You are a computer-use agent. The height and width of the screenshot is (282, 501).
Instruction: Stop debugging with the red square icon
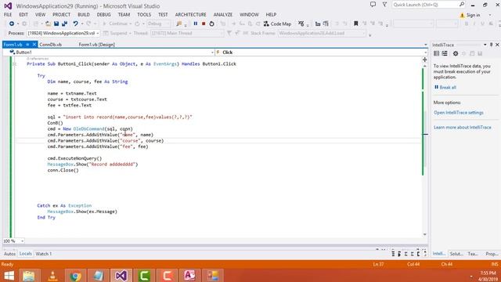(x=204, y=23)
